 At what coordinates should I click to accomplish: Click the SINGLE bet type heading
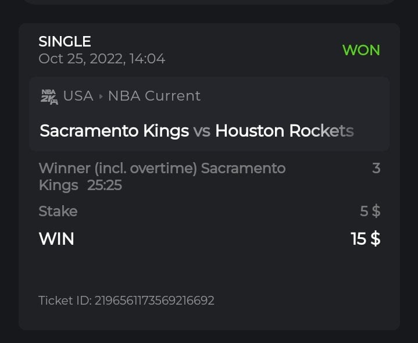coord(65,41)
